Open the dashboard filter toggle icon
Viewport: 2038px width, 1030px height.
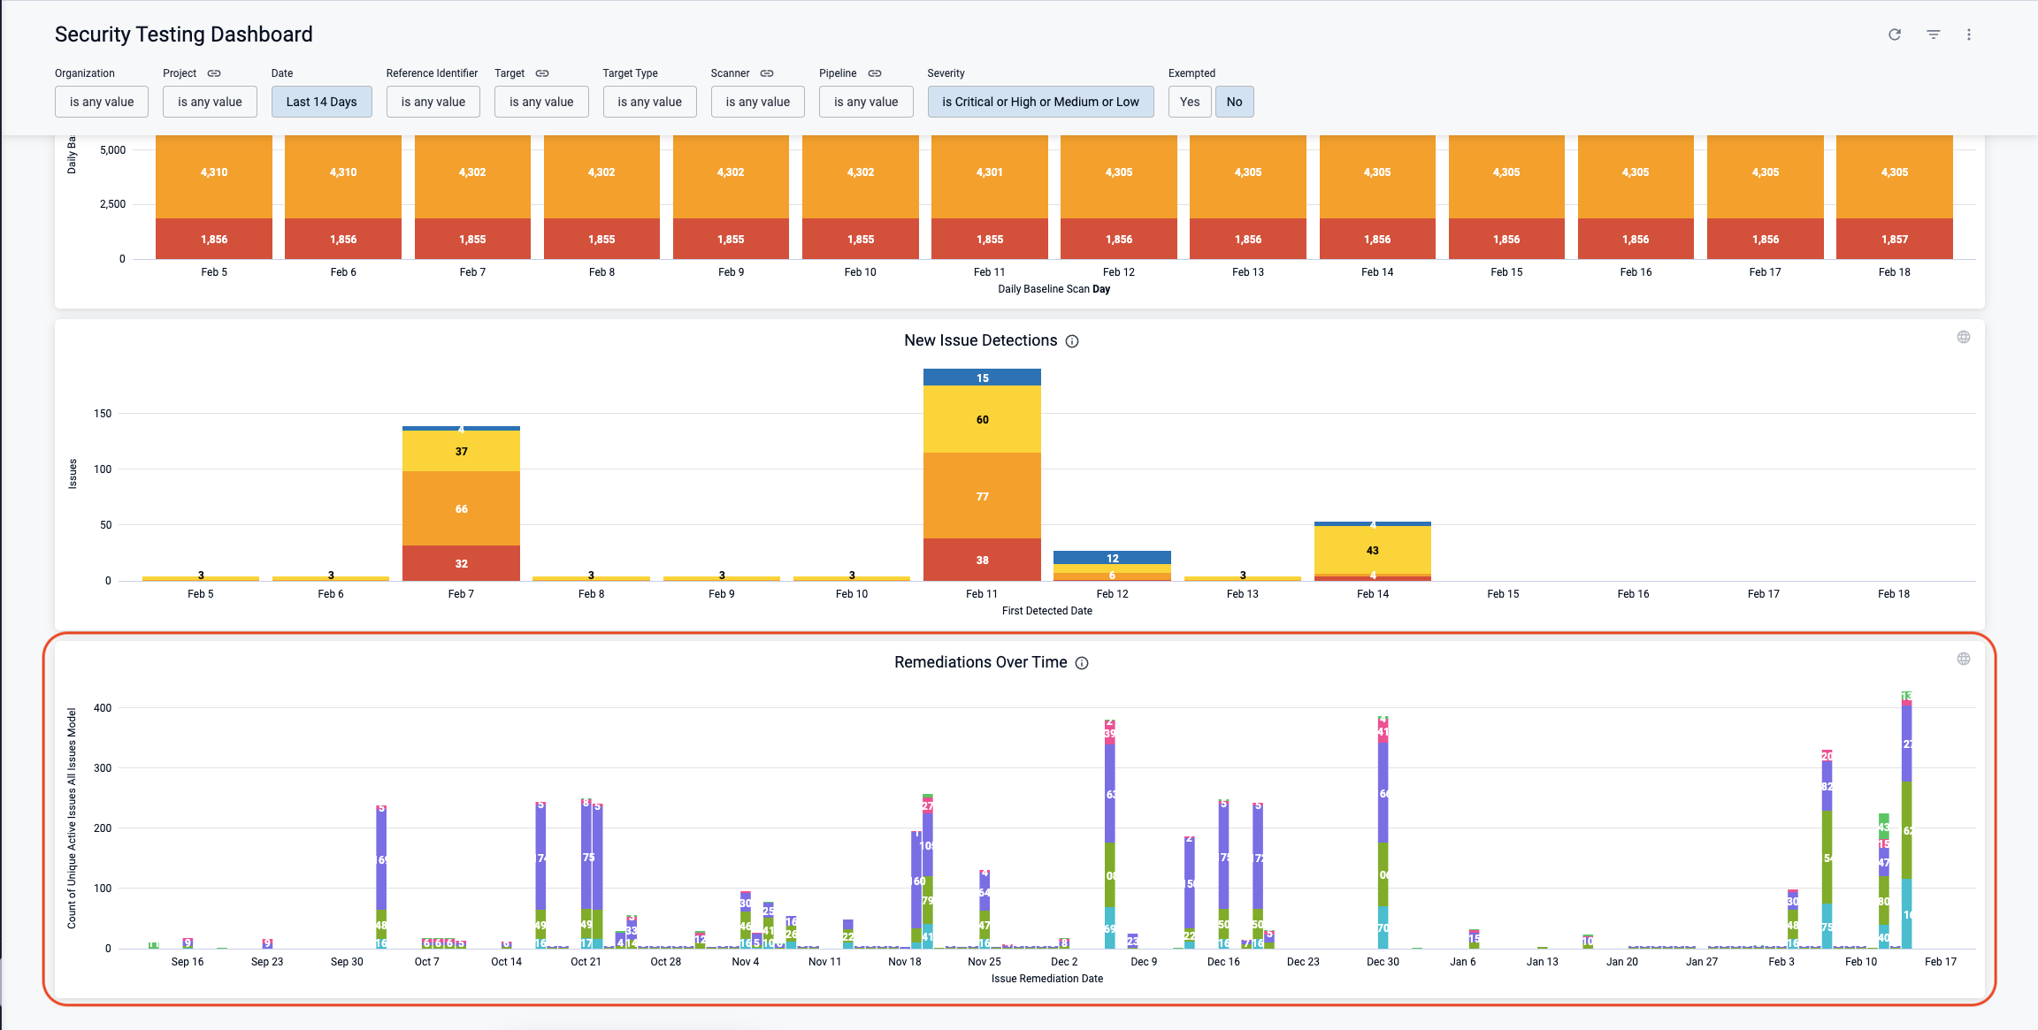click(x=1934, y=34)
